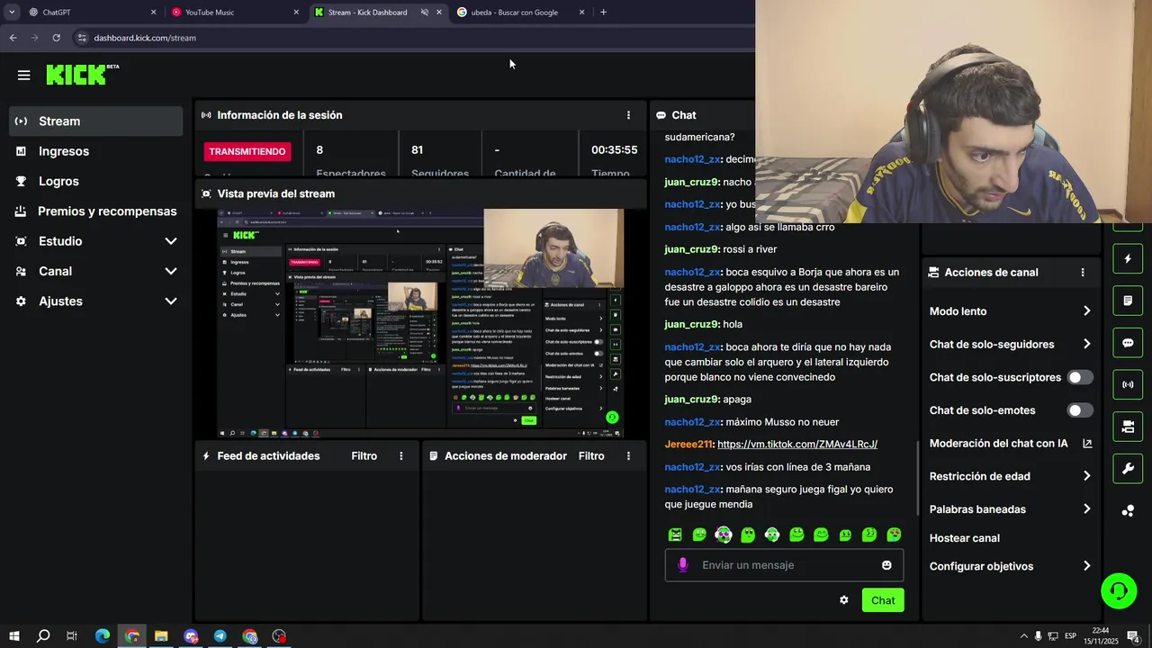Click the chat bubble panel icon in right rail
Viewport: 1152px width, 648px height.
tap(1128, 343)
